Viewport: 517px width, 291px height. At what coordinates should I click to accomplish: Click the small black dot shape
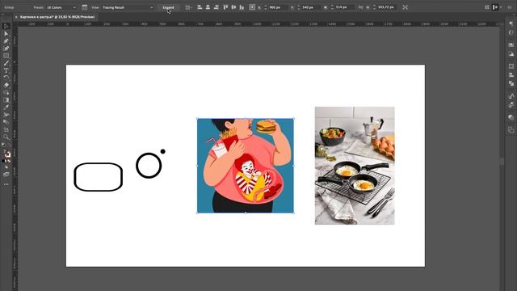click(x=163, y=151)
